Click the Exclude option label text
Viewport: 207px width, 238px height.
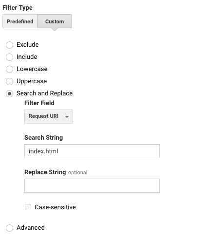[28, 45]
